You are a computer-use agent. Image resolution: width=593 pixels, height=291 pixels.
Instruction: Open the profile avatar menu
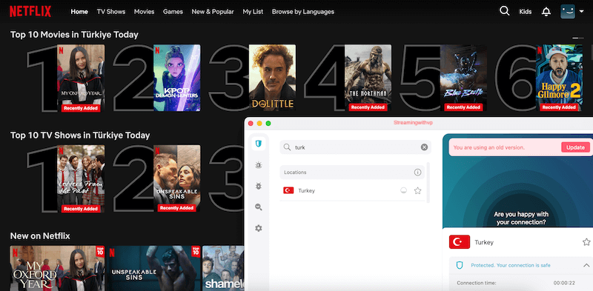click(x=568, y=11)
